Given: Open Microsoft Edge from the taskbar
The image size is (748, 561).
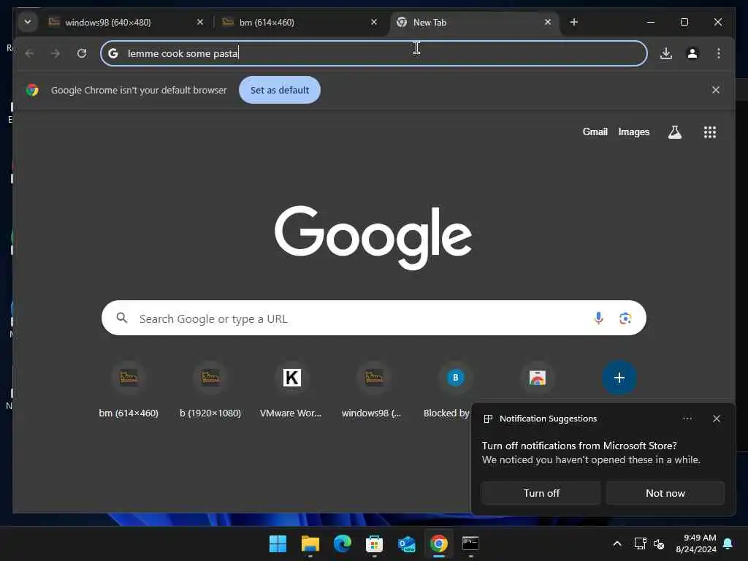Looking at the screenshot, I should pos(342,543).
